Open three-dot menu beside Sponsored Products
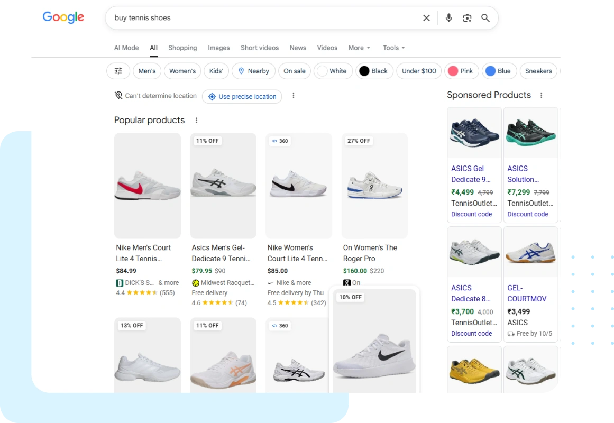This screenshot has height=423, width=614. pos(541,95)
